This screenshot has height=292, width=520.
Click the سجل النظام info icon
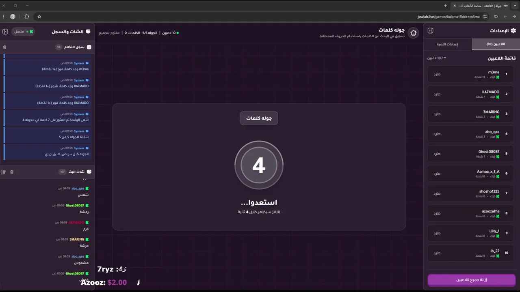[89, 47]
